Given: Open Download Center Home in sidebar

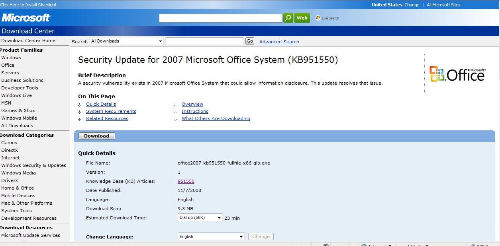Looking at the screenshot, I should pyautogui.click(x=28, y=41).
